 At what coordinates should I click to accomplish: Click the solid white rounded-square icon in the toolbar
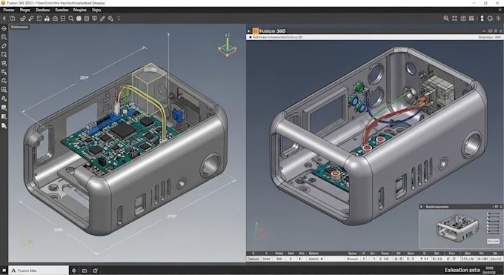click(79, 19)
